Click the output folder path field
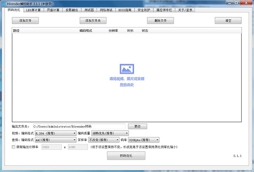This screenshot has width=254, height=172. pyautogui.click(x=79, y=126)
